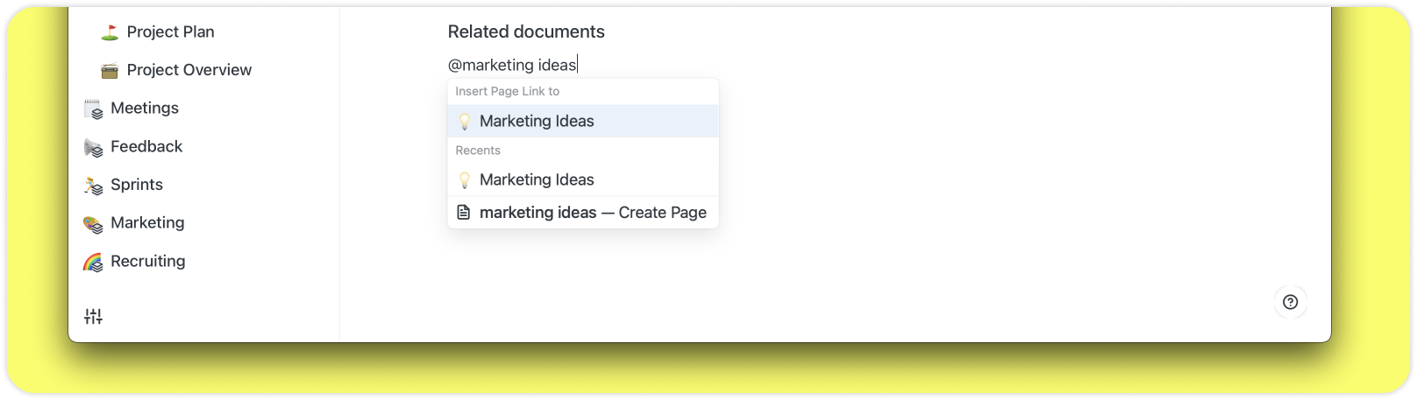Click the Project Overview page icon

click(x=110, y=71)
